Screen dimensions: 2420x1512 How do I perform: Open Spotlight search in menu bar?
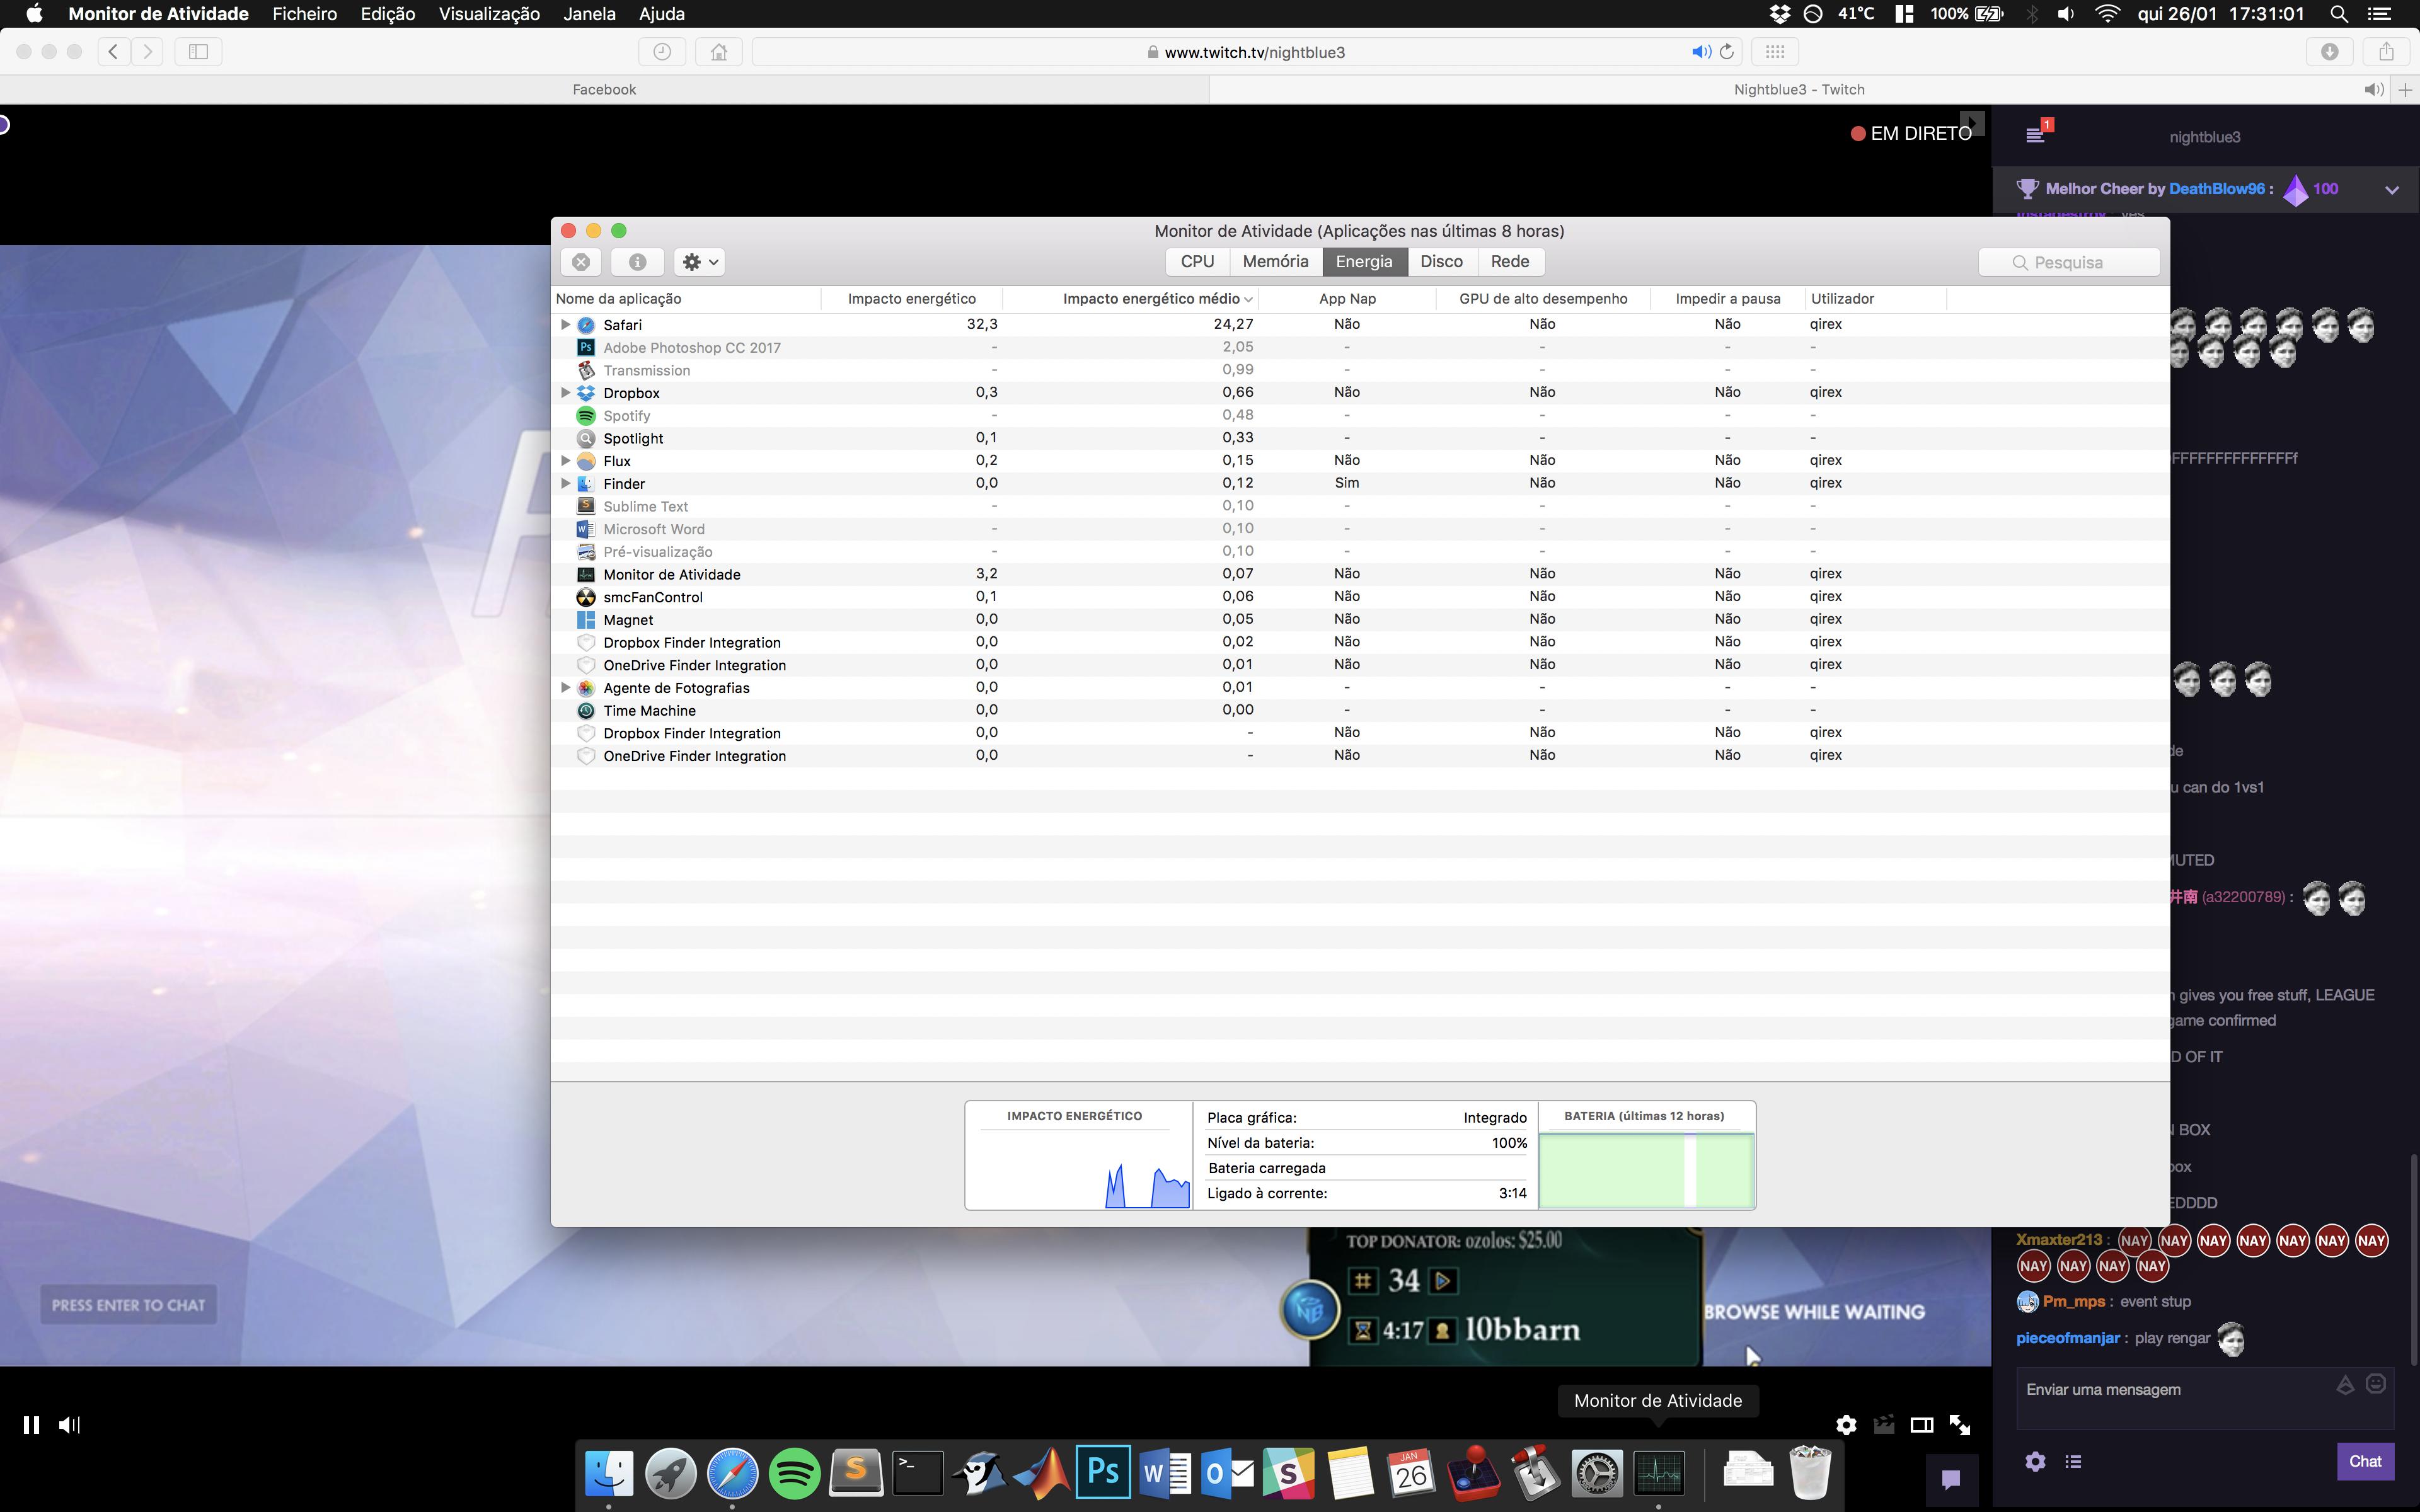coord(2338,14)
